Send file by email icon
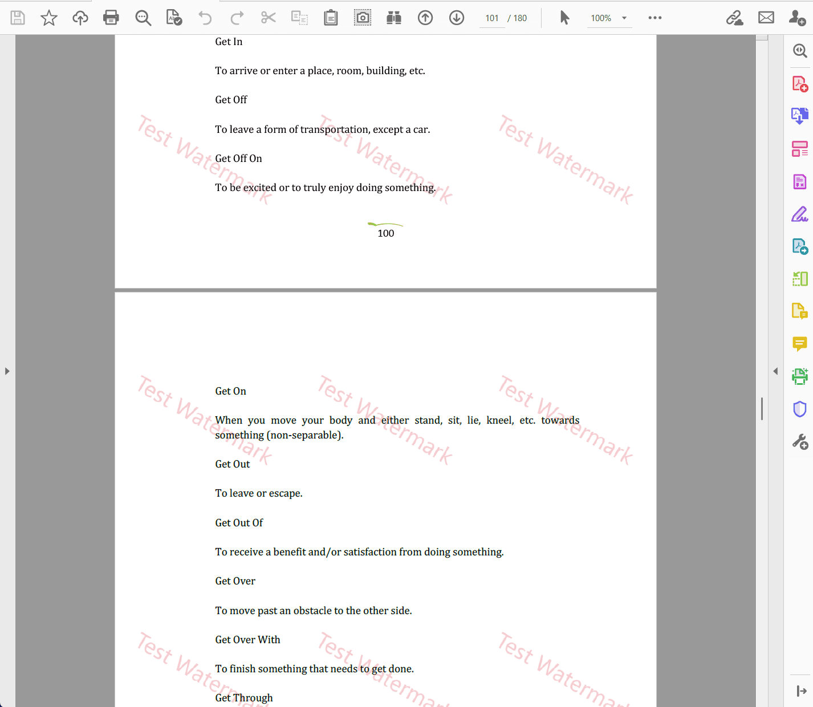 pos(766,18)
